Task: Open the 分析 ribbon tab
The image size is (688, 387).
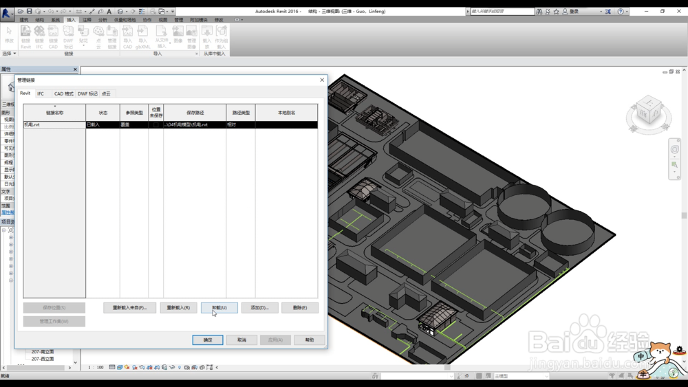Action: point(103,20)
